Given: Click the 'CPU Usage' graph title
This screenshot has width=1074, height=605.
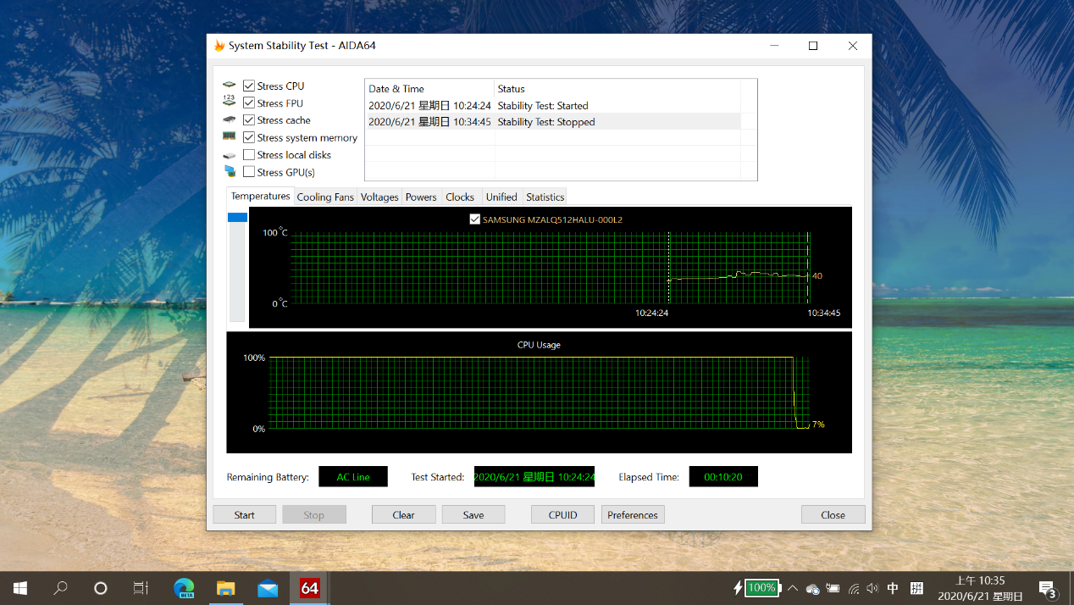Looking at the screenshot, I should pos(539,345).
